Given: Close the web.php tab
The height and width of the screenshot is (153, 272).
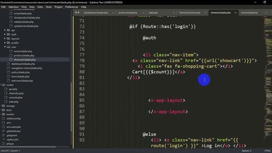Looking at the screenshot, I should 174,13.
